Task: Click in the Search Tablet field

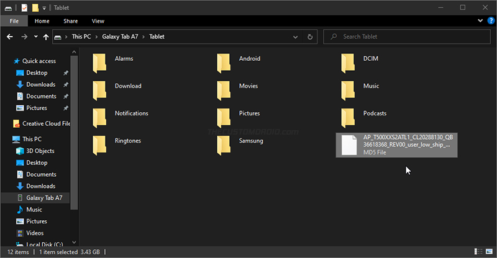Action: (407, 37)
